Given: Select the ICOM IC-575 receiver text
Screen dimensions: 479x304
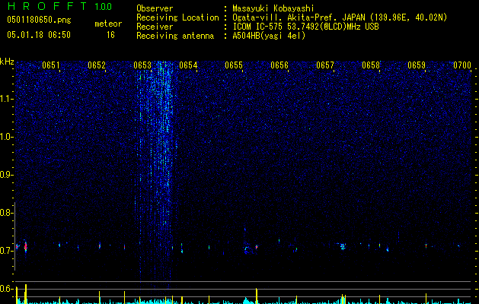Looking at the screenshot, I should point(305,27).
